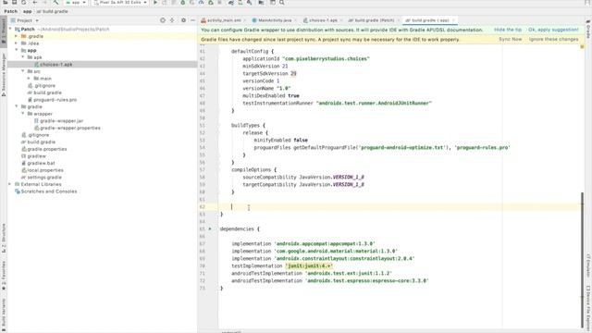Click the Open folder toolbar icon

click(6, 2)
